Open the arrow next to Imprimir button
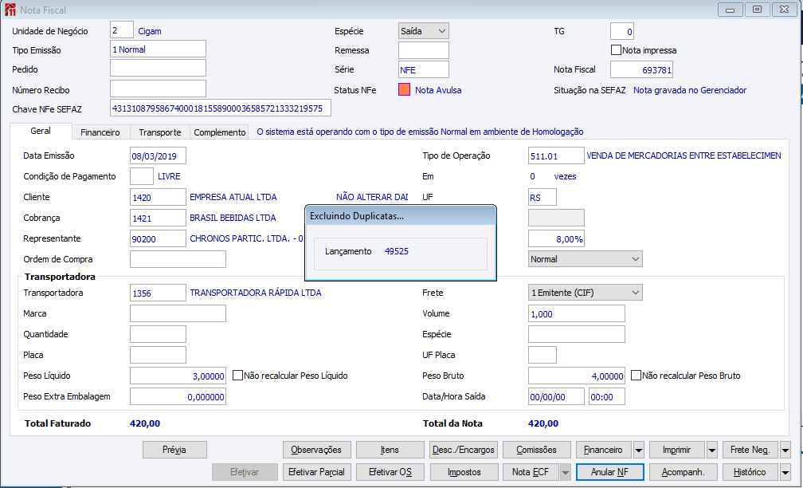 pyautogui.click(x=712, y=450)
